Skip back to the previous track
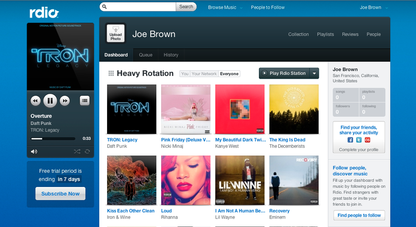Screen dimensions: 416x227 [x=35, y=100]
